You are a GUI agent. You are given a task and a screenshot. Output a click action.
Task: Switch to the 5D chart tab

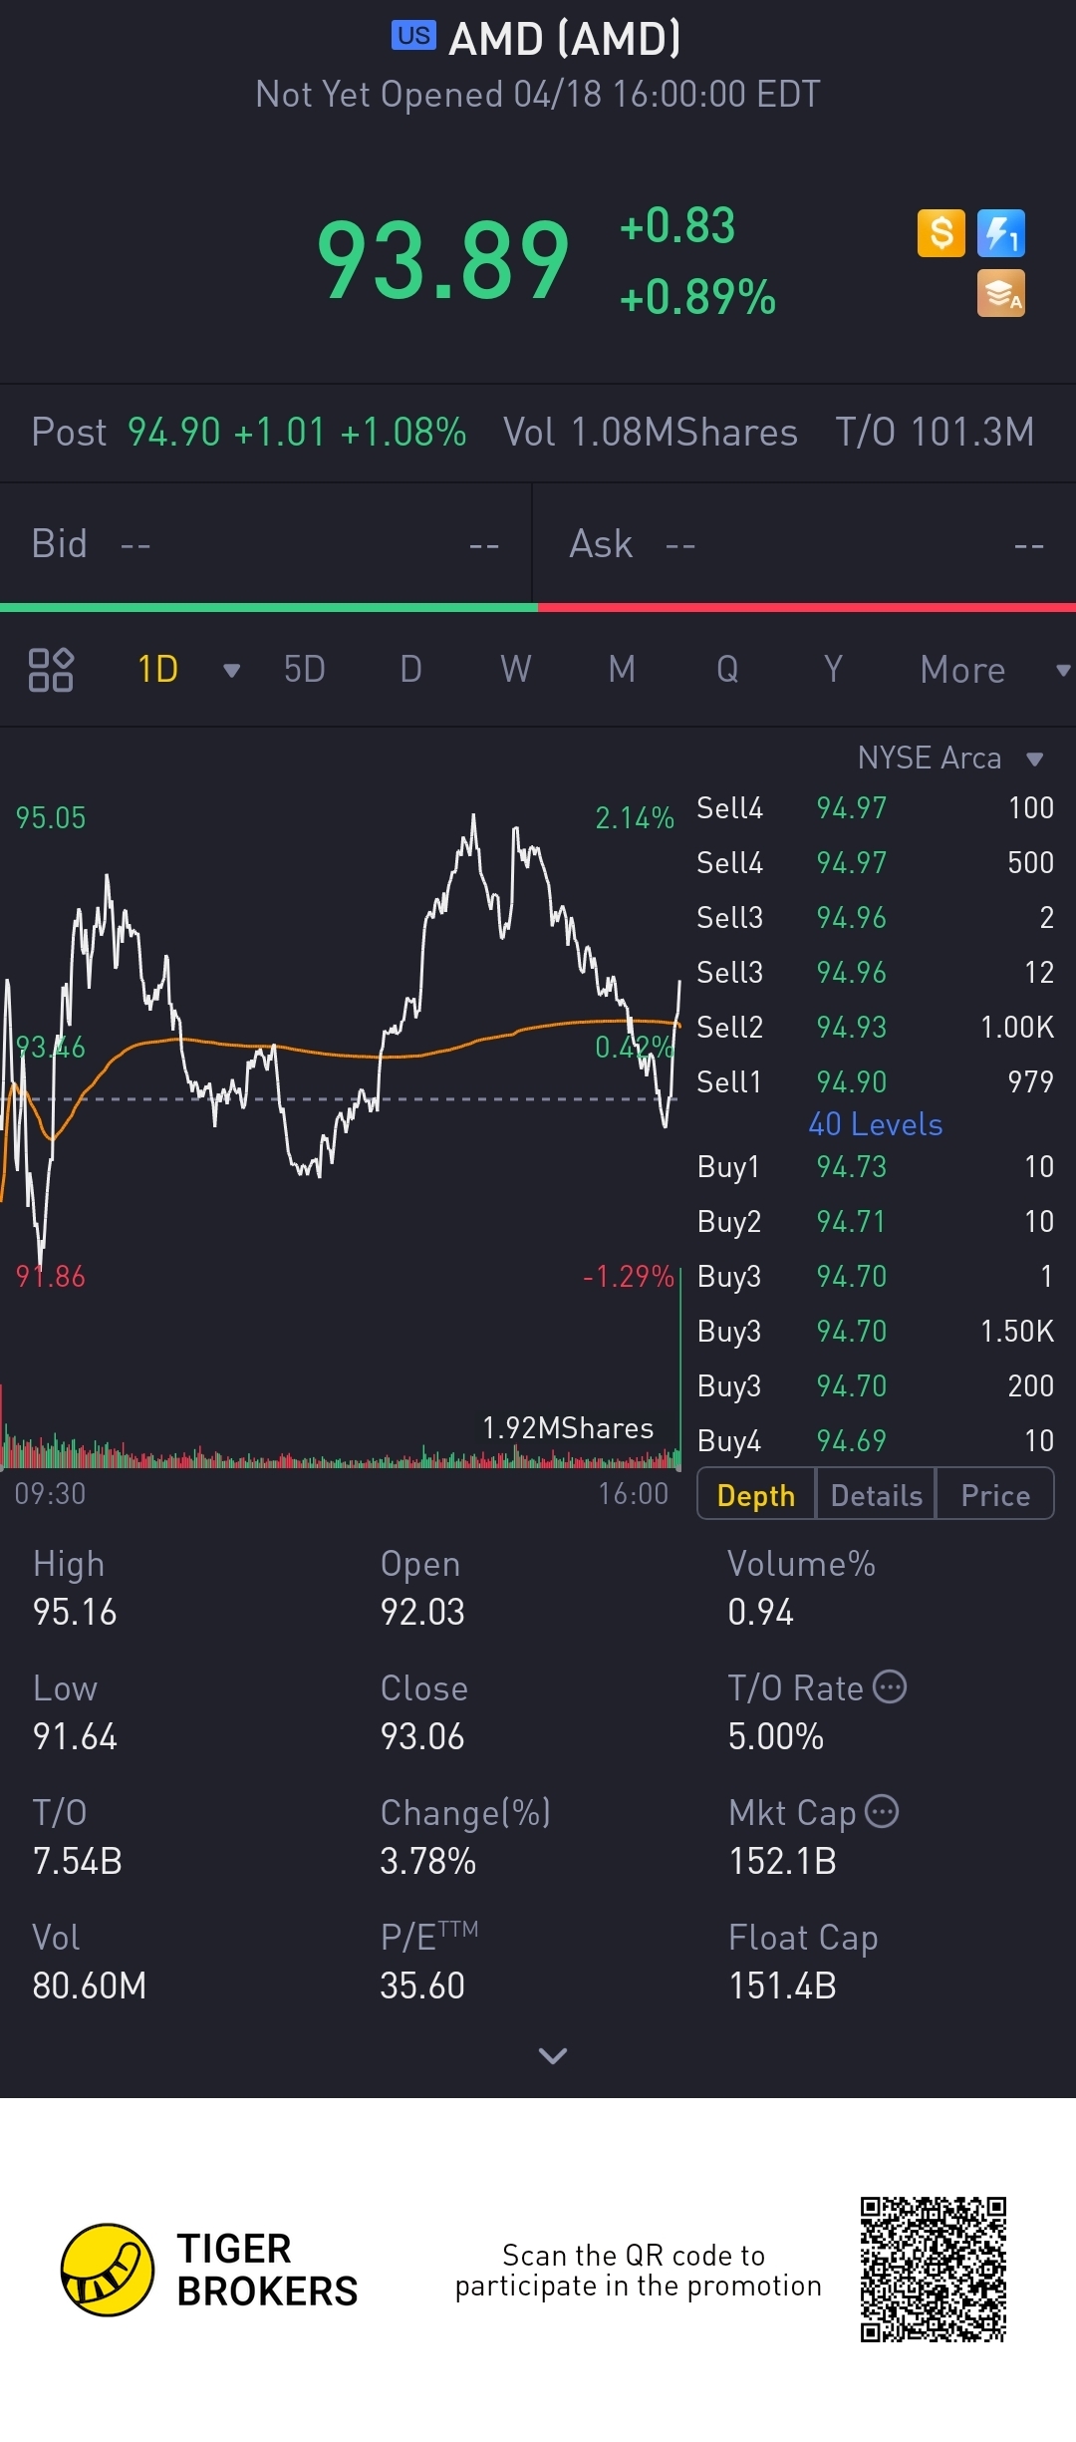305,670
